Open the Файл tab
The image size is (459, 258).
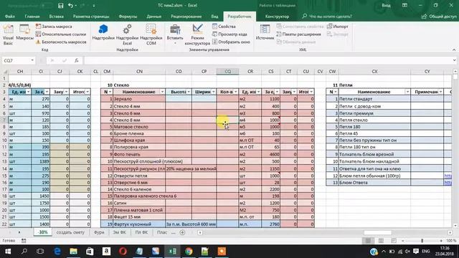click(9, 16)
